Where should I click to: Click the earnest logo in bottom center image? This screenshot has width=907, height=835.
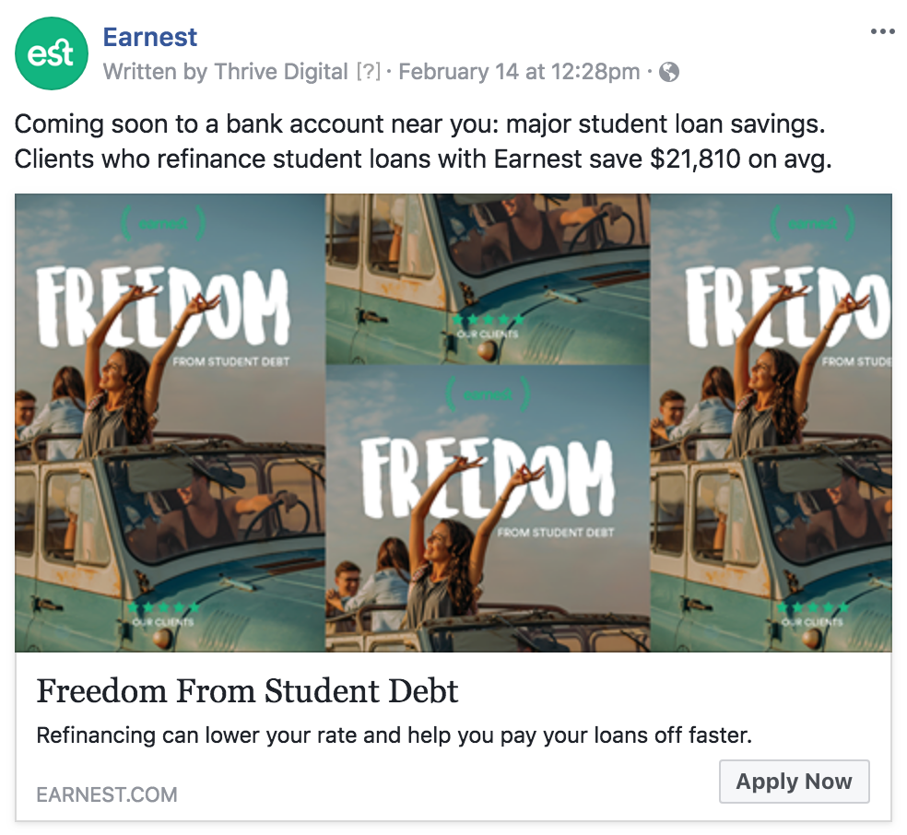[x=488, y=394]
